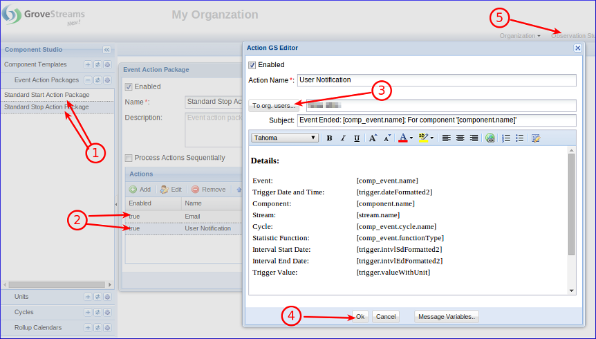Click the Subject input field

point(436,120)
